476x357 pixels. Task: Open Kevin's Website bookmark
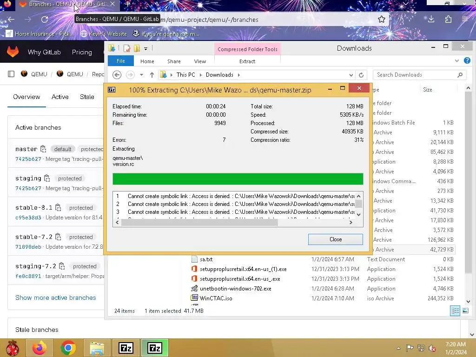point(104,33)
